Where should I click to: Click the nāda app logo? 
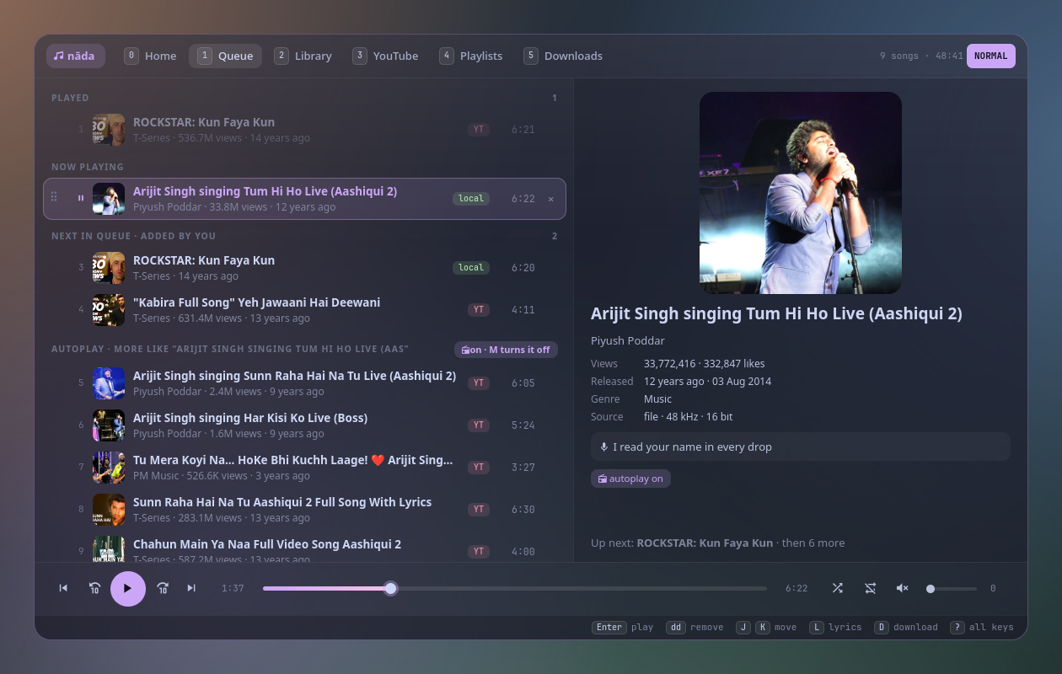[76, 56]
